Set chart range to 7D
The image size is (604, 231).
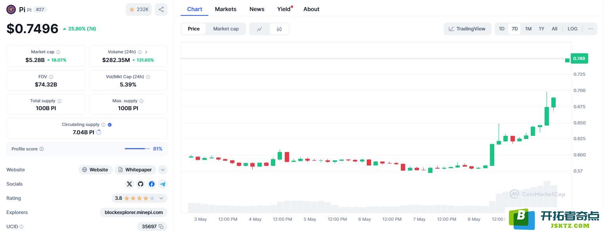pos(514,29)
